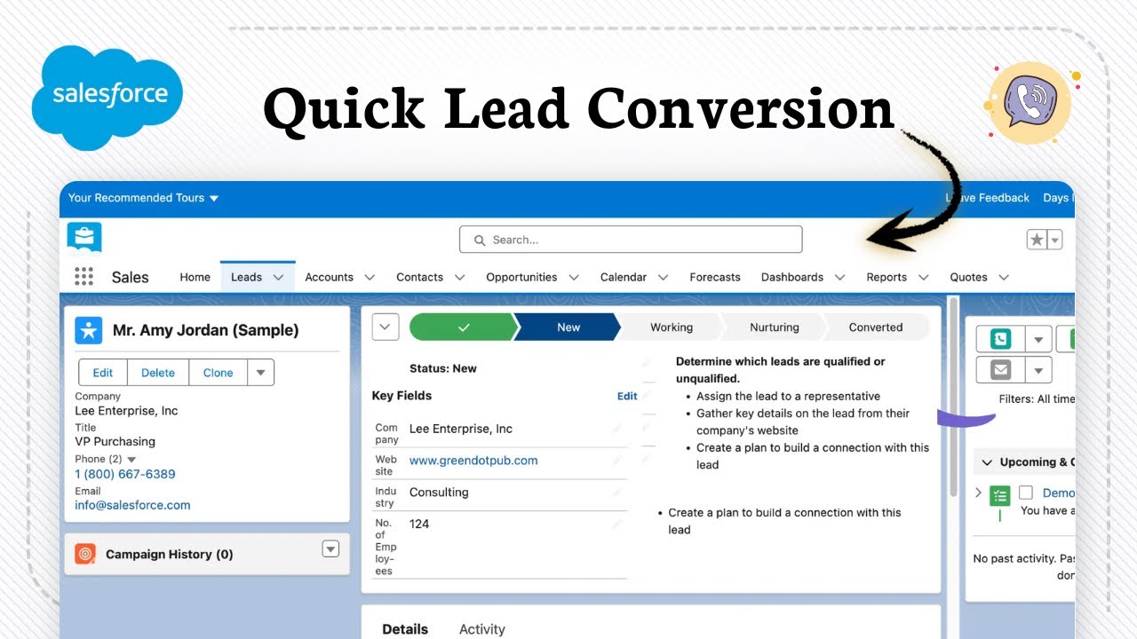This screenshot has width=1137, height=639.
Task: Open the Opportunities navigation tab
Action: [x=521, y=277]
